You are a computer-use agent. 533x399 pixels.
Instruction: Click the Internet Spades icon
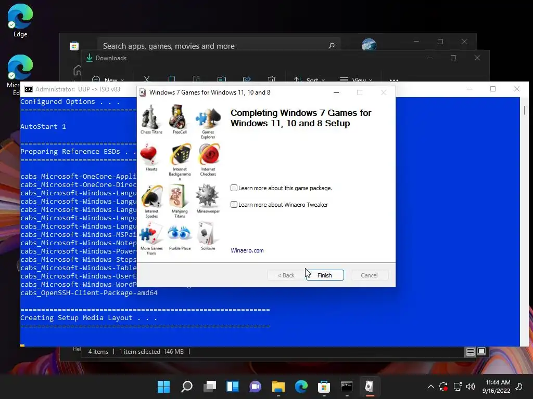(x=151, y=196)
